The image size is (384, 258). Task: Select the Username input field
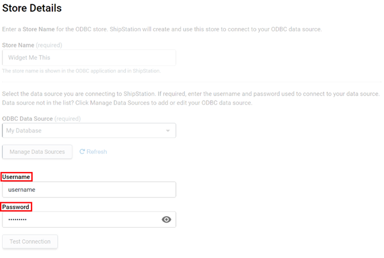(89, 189)
